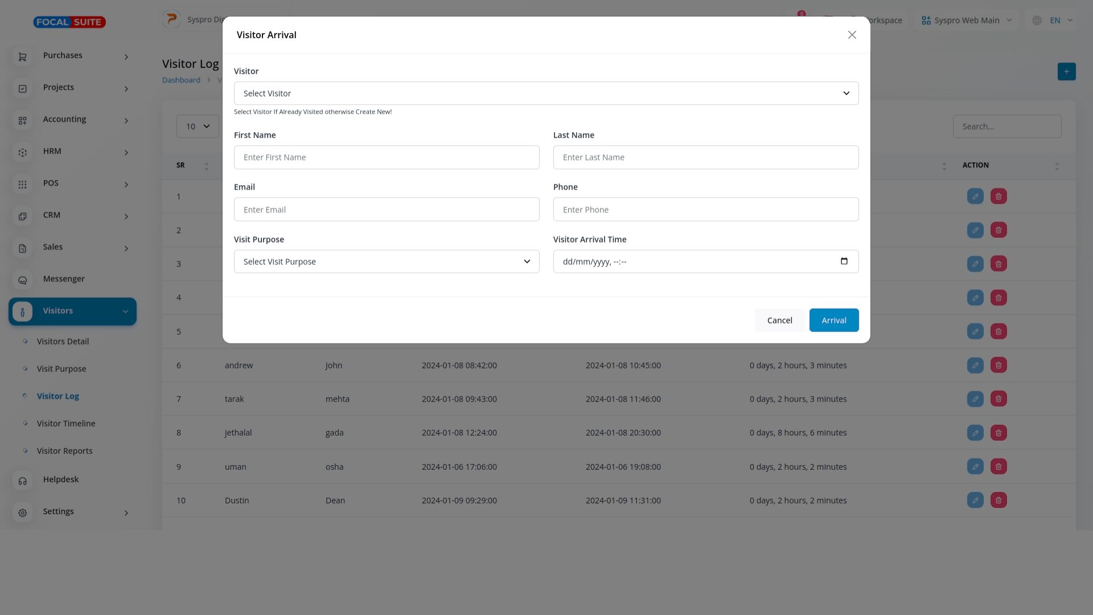Open Visitor Reports submenu item
Viewport: 1093px width, 615px height.
64,451
